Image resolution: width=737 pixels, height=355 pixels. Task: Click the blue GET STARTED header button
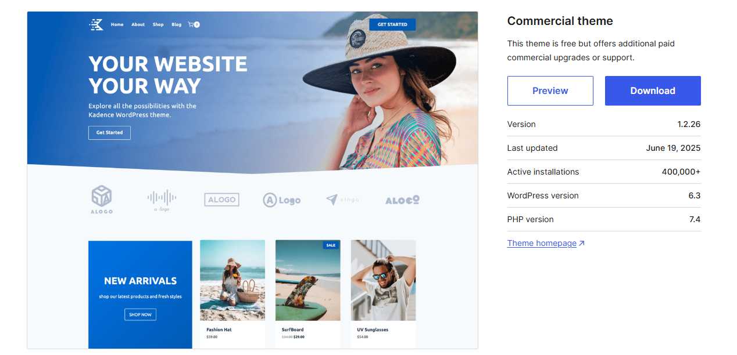pyautogui.click(x=392, y=24)
